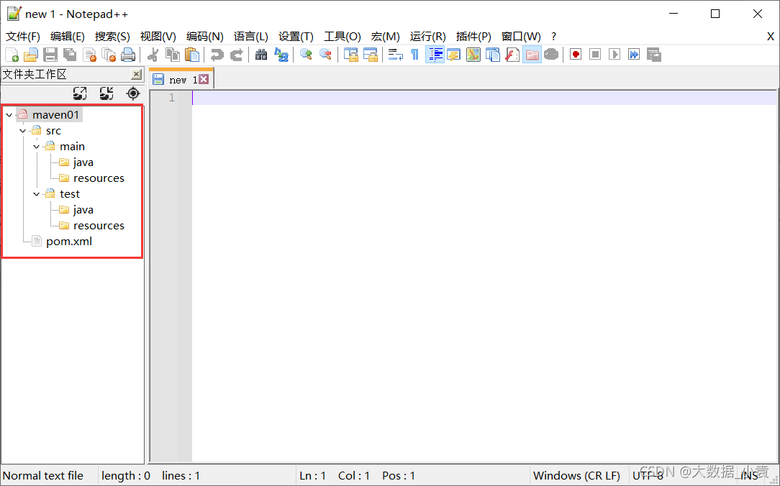
Task: Close the new 1 tab
Action: [204, 80]
